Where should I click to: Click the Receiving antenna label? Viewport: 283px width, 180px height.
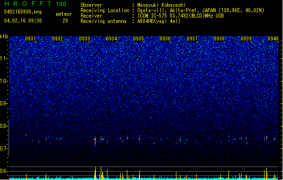tap(103, 21)
